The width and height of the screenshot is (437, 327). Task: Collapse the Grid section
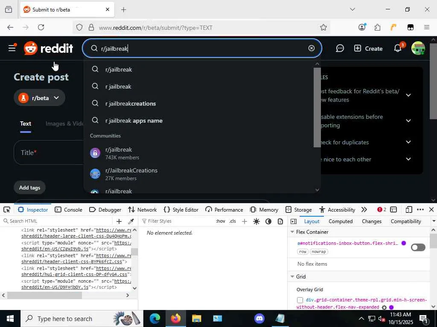tap(292, 277)
